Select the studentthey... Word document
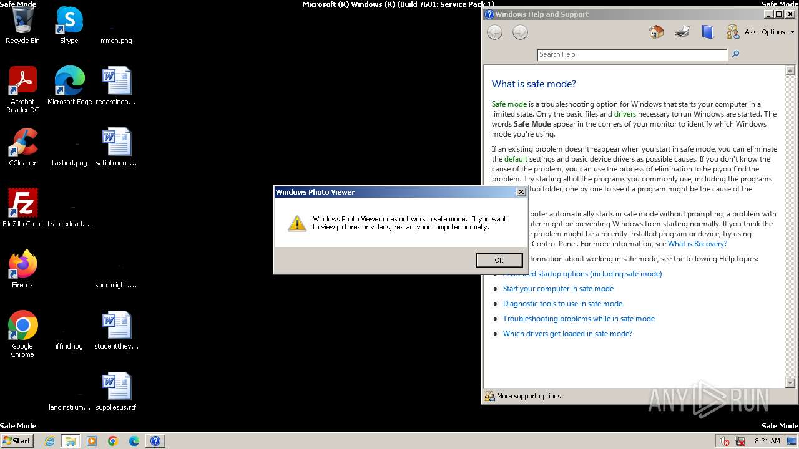This screenshot has width=799, height=449. 116,331
